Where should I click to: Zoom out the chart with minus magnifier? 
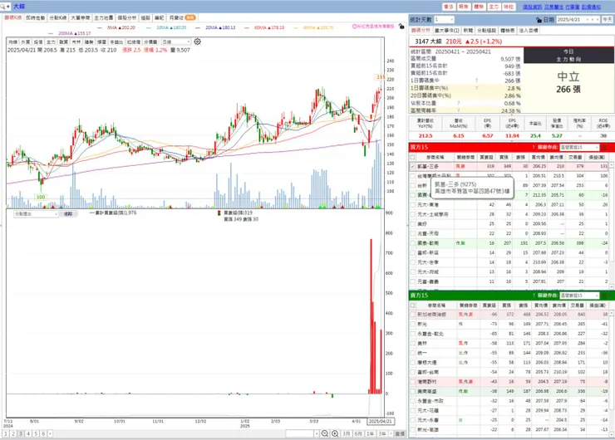(325, 433)
